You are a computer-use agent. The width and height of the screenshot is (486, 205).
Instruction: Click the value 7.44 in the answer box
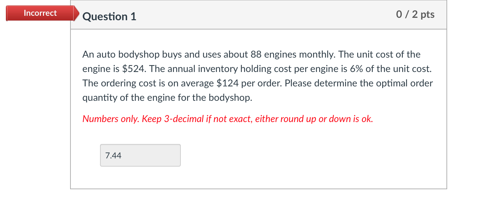[113, 155]
